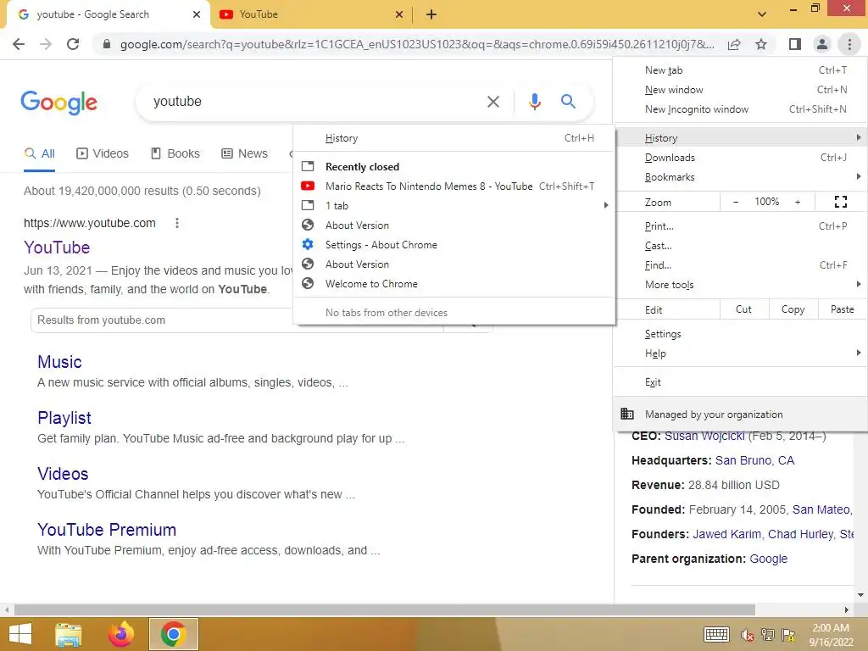This screenshot has width=868, height=651.
Task: Open Settings from Chrome menu
Action: [741, 334]
